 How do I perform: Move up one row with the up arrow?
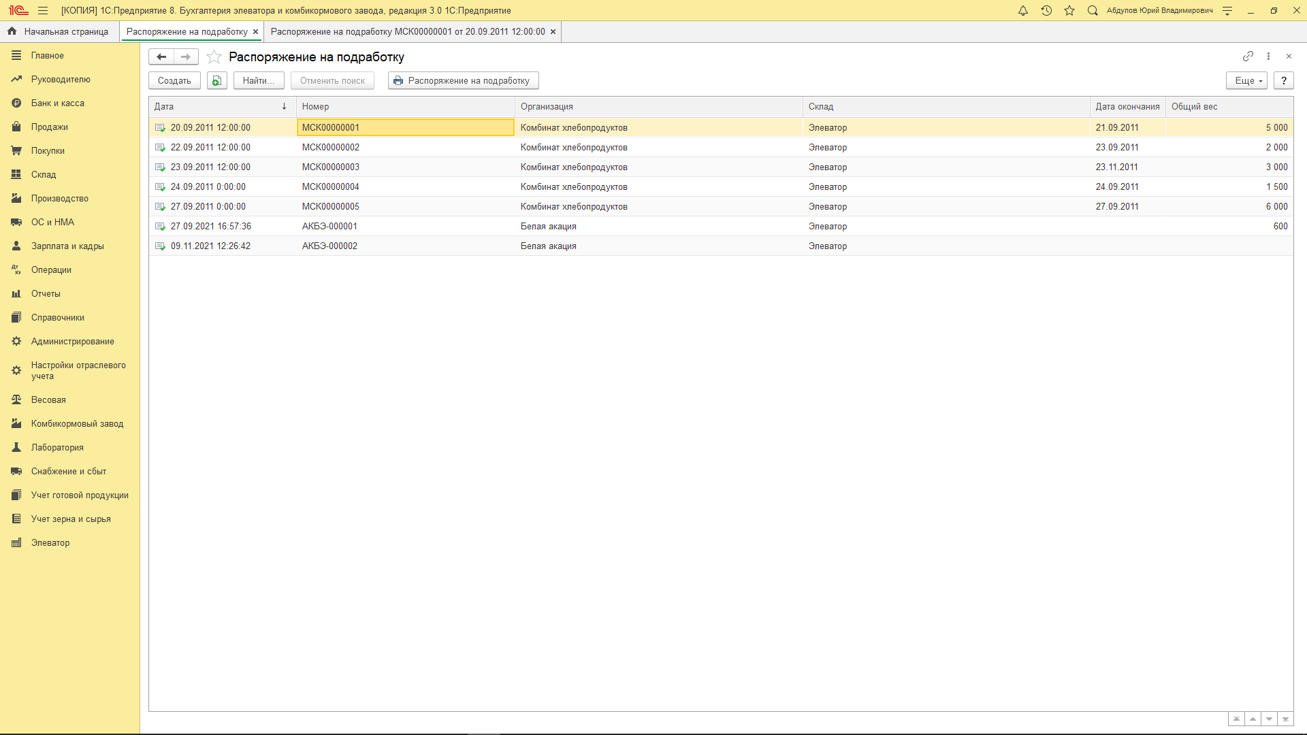(1253, 719)
